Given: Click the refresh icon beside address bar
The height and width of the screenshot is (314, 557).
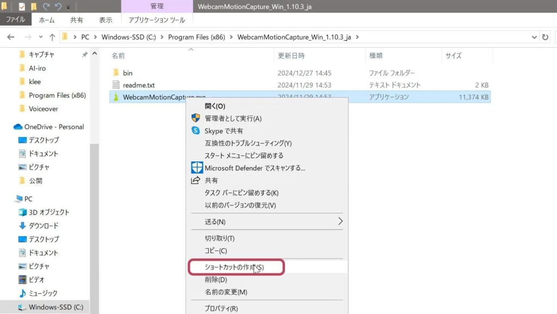Looking at the screenshot, I should pyautogui.click(x=546, y=37).
